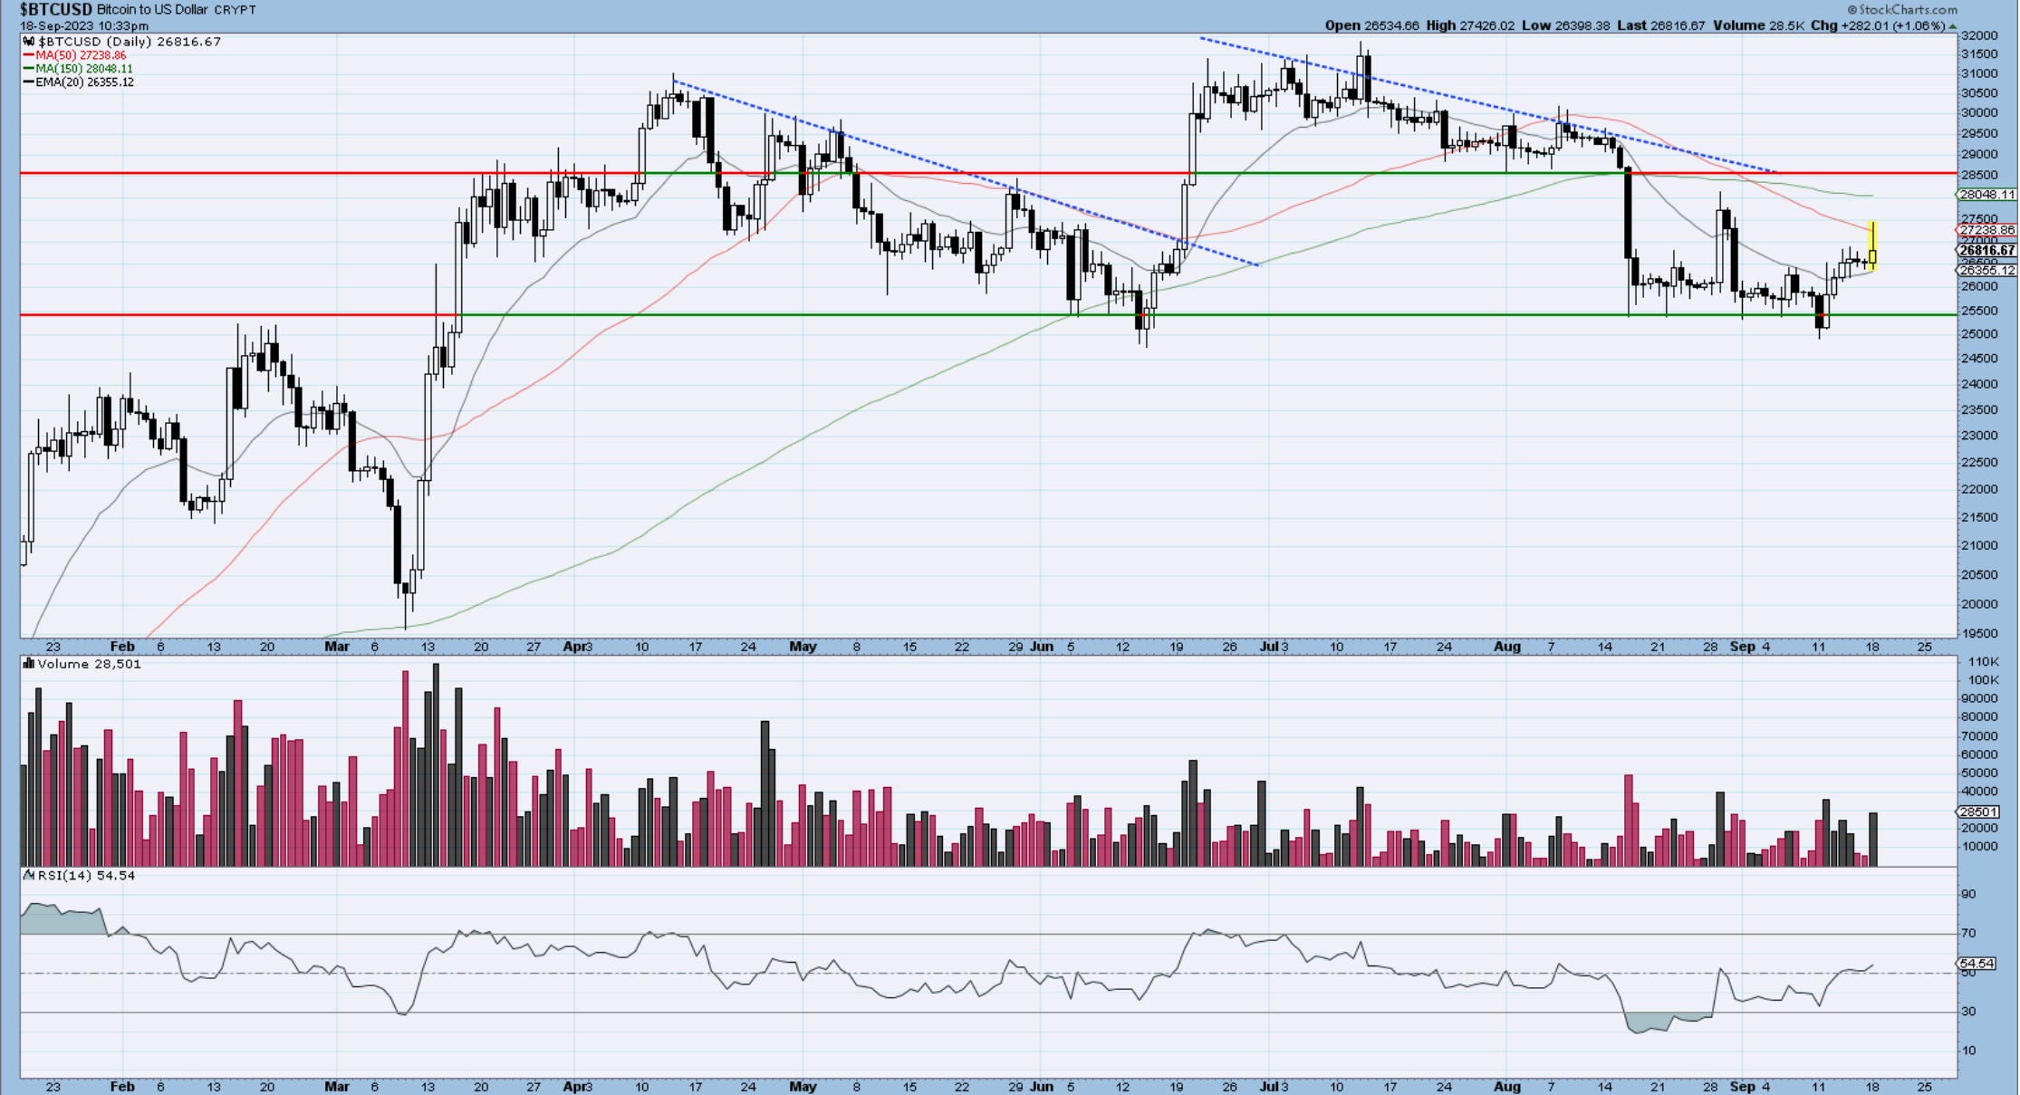Click the black EMA(20) legend line marker

(29, 82)
